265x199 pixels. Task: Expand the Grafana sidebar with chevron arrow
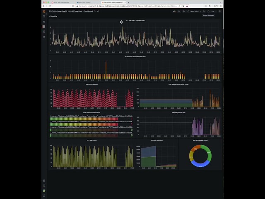[x=47, y=14]
